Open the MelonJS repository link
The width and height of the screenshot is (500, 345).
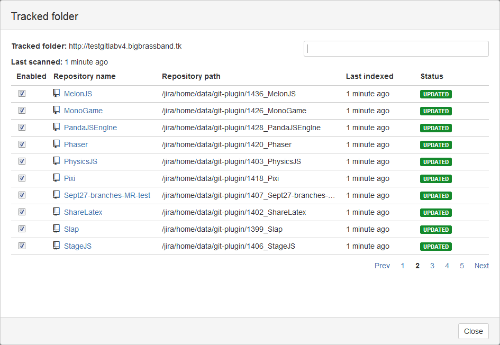click(x=78, y=94)
